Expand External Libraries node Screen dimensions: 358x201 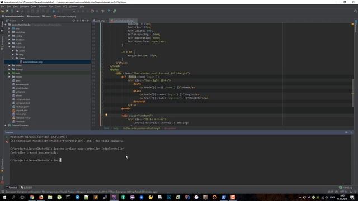[6, 125]
